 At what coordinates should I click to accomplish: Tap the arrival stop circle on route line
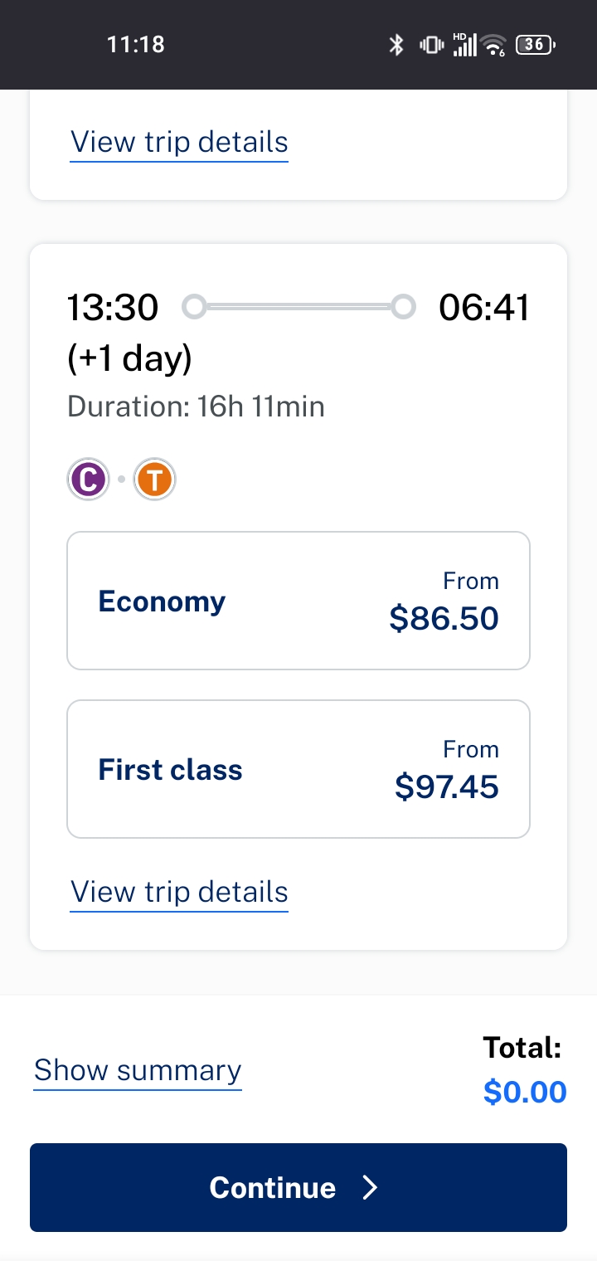[x=403, y=307]
